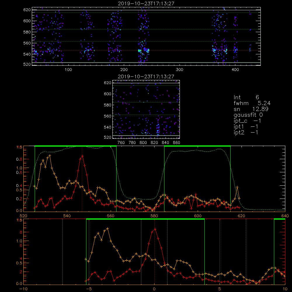Viewport: 292px width, 292px height.
Task: Click the bright spot near x=826 in the middle image
Action: [x=158, y=129]
